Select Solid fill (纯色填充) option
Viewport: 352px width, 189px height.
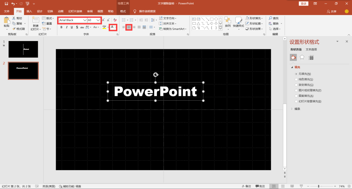pos(304,79)
